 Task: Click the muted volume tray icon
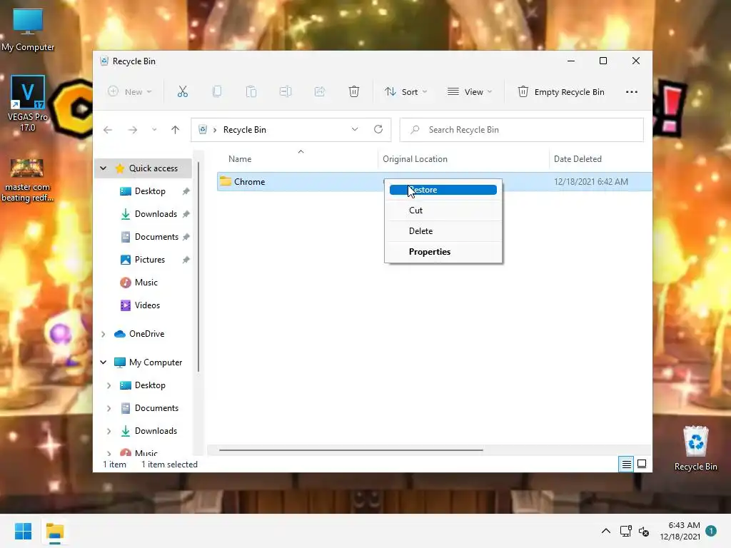pyautogui.click(x=644, y=531)
